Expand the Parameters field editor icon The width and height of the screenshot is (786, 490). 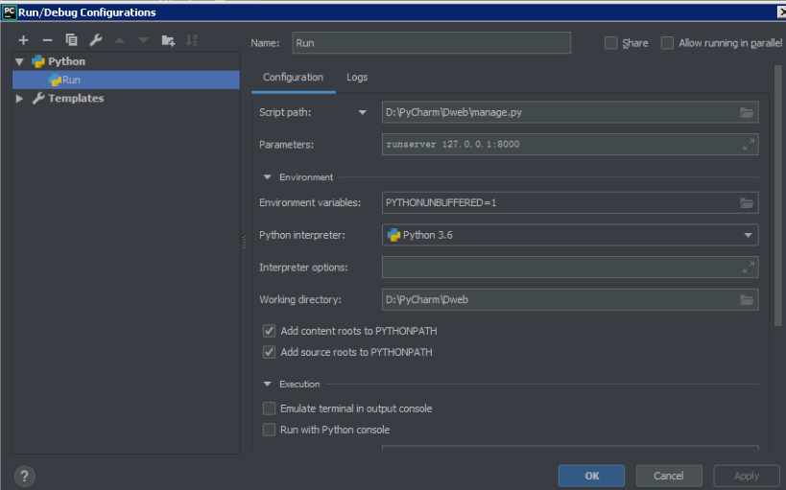(748, 145)
